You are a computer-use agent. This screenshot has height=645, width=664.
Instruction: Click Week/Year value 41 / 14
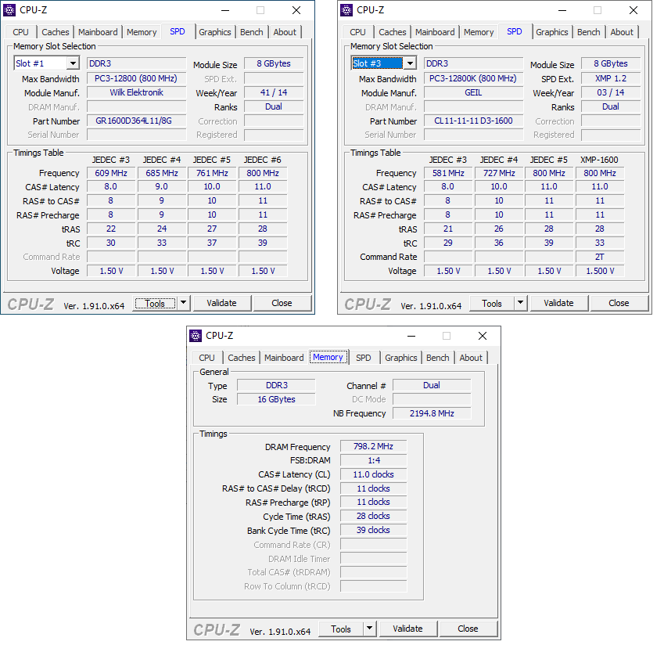[x=274, y=92]
